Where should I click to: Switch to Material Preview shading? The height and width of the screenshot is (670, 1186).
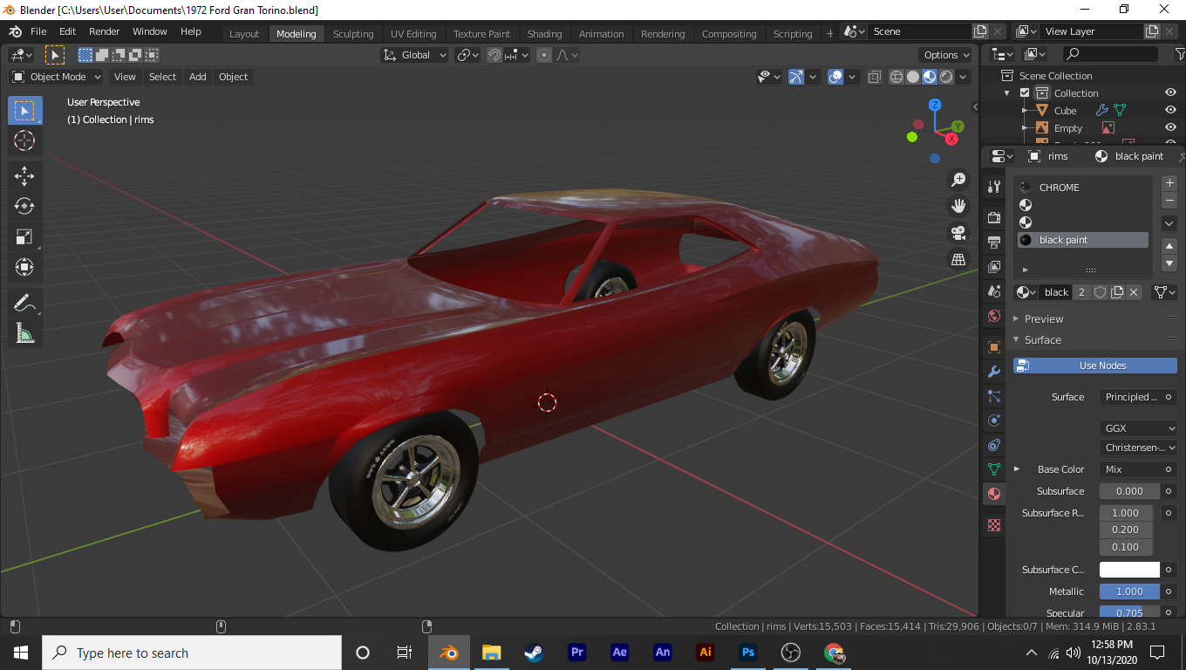pos(930,77)
